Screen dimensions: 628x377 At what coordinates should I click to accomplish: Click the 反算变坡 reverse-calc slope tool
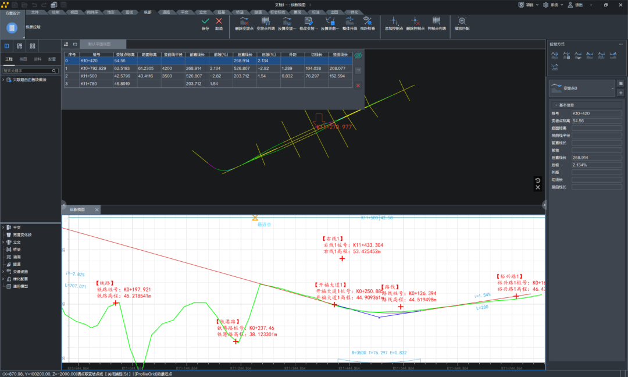click(287, 23)
